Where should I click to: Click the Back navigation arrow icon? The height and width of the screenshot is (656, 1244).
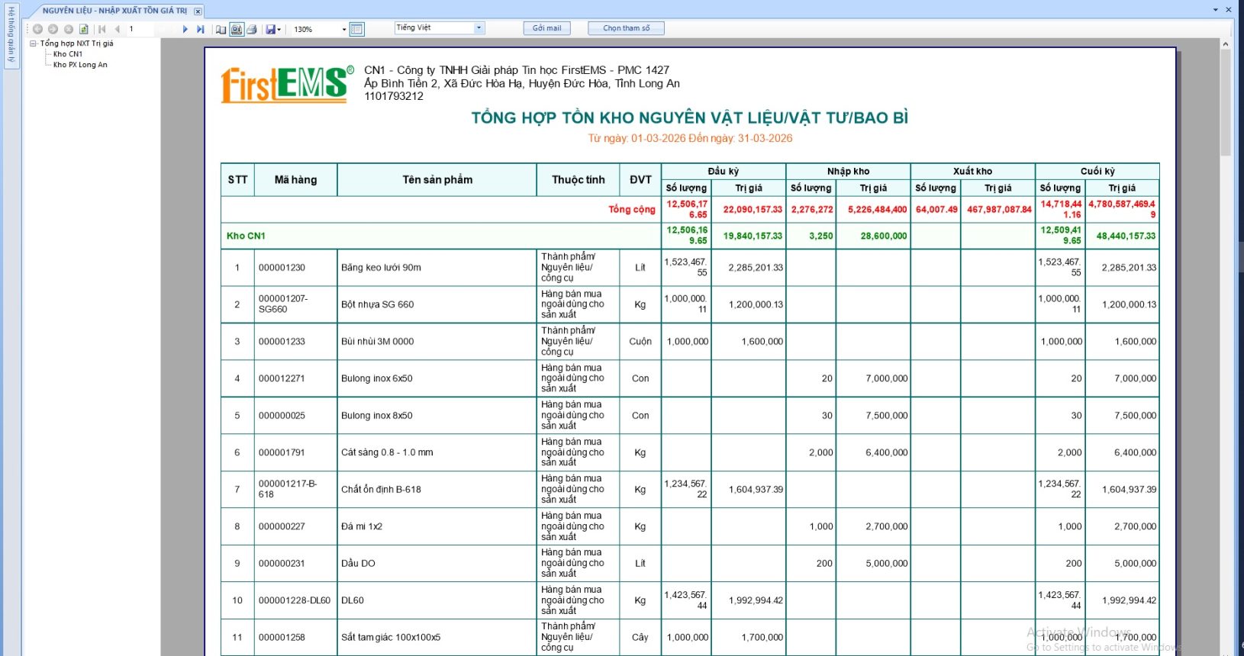pos(37,29)
